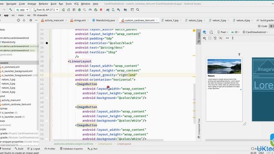Click the Make Project hammer icon

pos(10,10)
